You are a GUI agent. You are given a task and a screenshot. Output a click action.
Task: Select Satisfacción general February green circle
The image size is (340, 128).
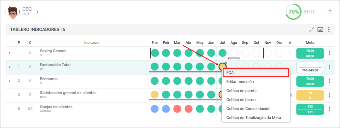click(166, 95)
